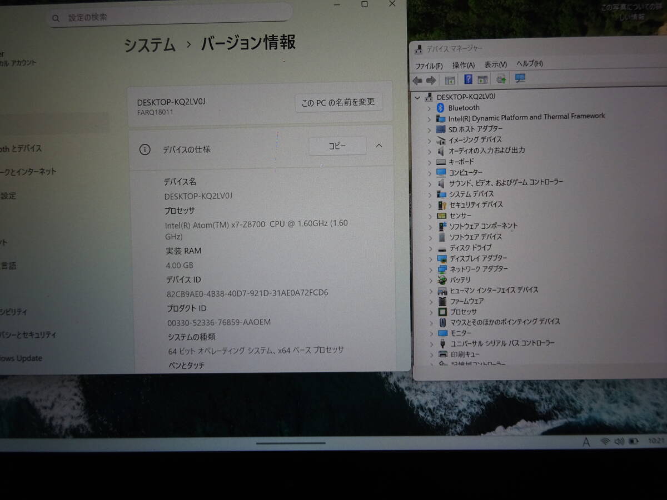
Task: Click the 印刷キュー printer icon
Action: click(443, 354)
